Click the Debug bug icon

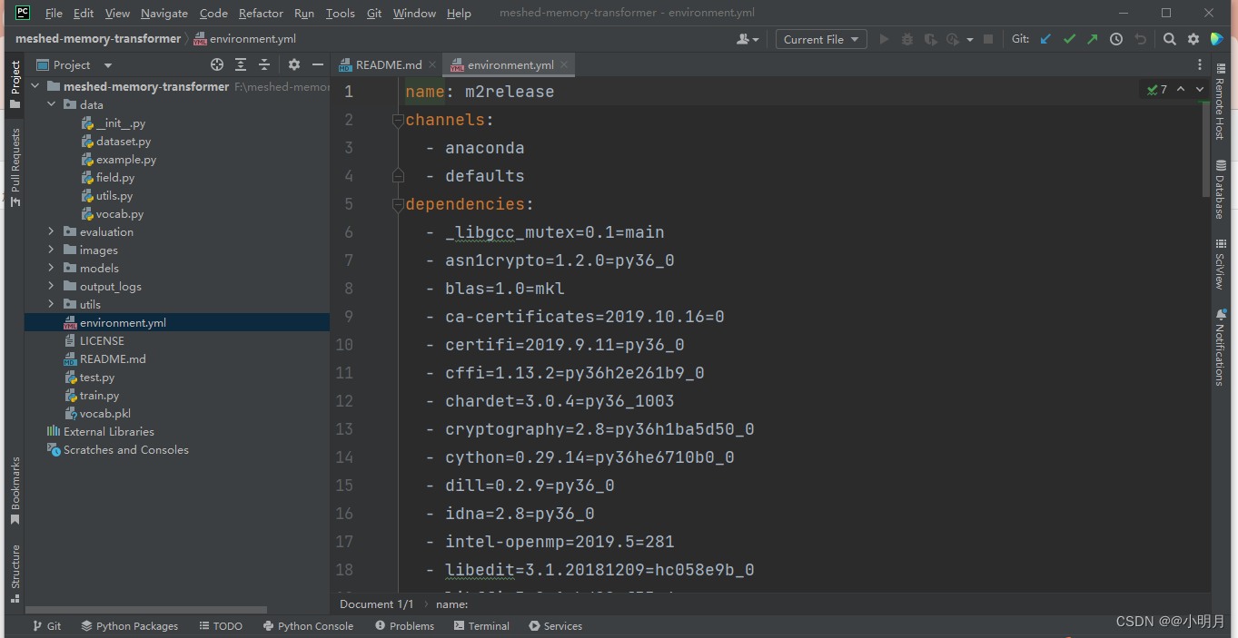pyautogui.click(x=907, y=39)
